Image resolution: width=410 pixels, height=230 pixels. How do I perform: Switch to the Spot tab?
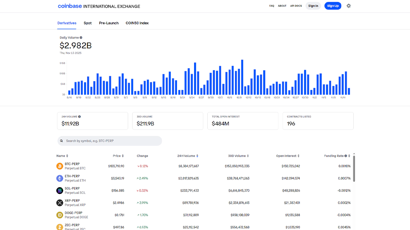point(88,23)
